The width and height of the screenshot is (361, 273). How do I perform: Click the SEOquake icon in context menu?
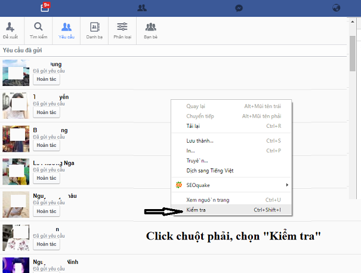178,185
